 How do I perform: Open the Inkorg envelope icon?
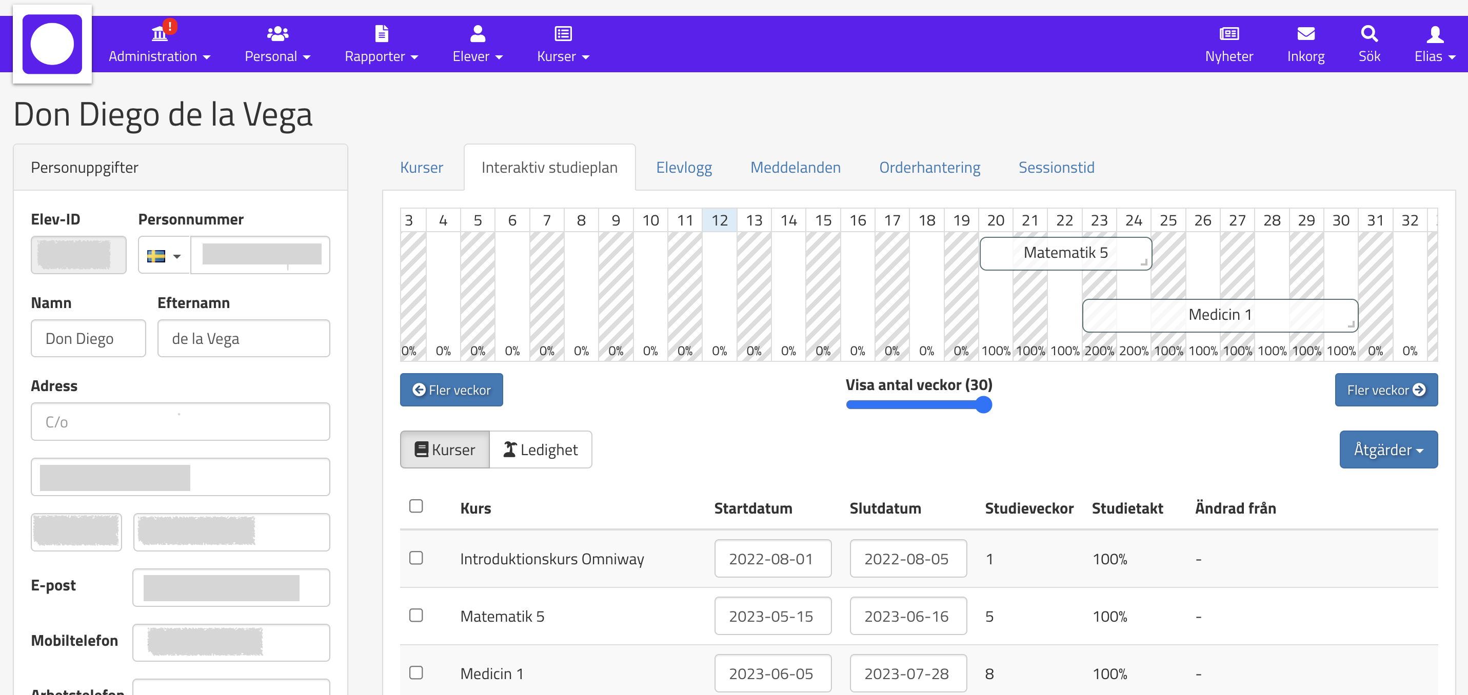[x=1305, y=34]
